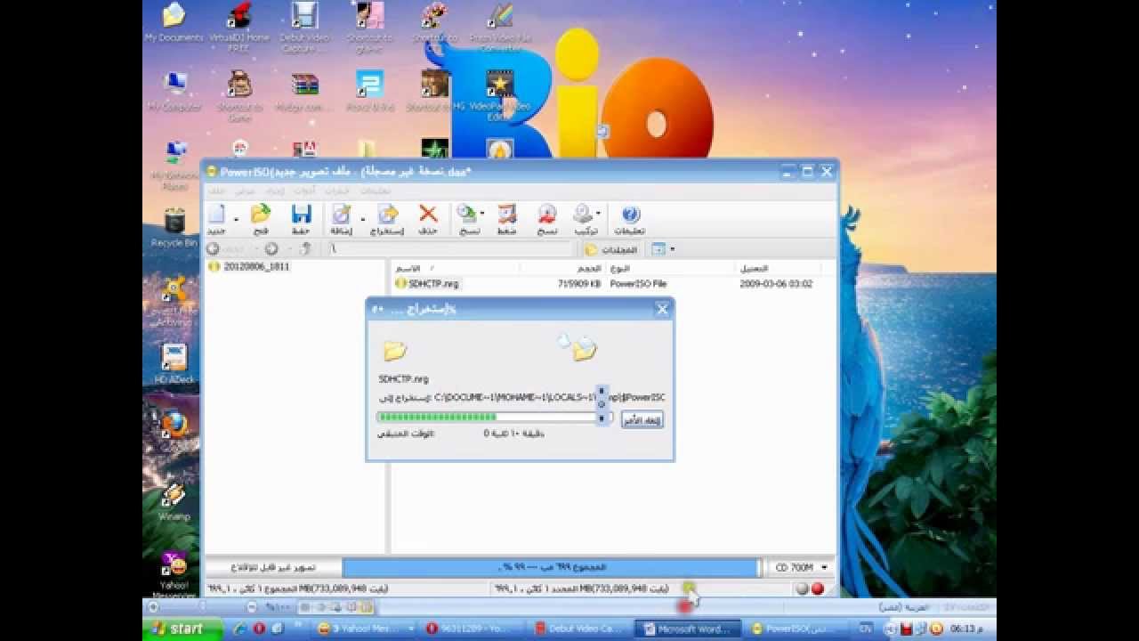Open the Help (تعليمات) menu in PowerISO

point(375,191)
